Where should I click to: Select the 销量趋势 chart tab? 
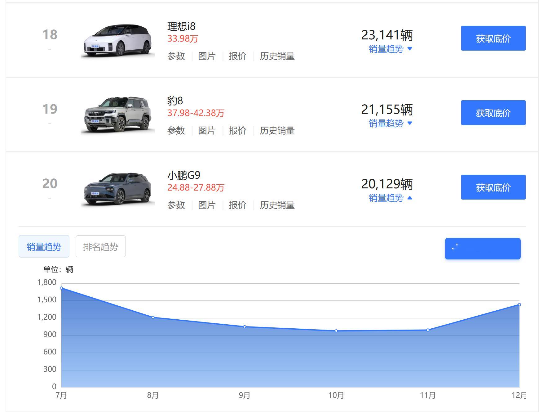click(x=44, y=246)
